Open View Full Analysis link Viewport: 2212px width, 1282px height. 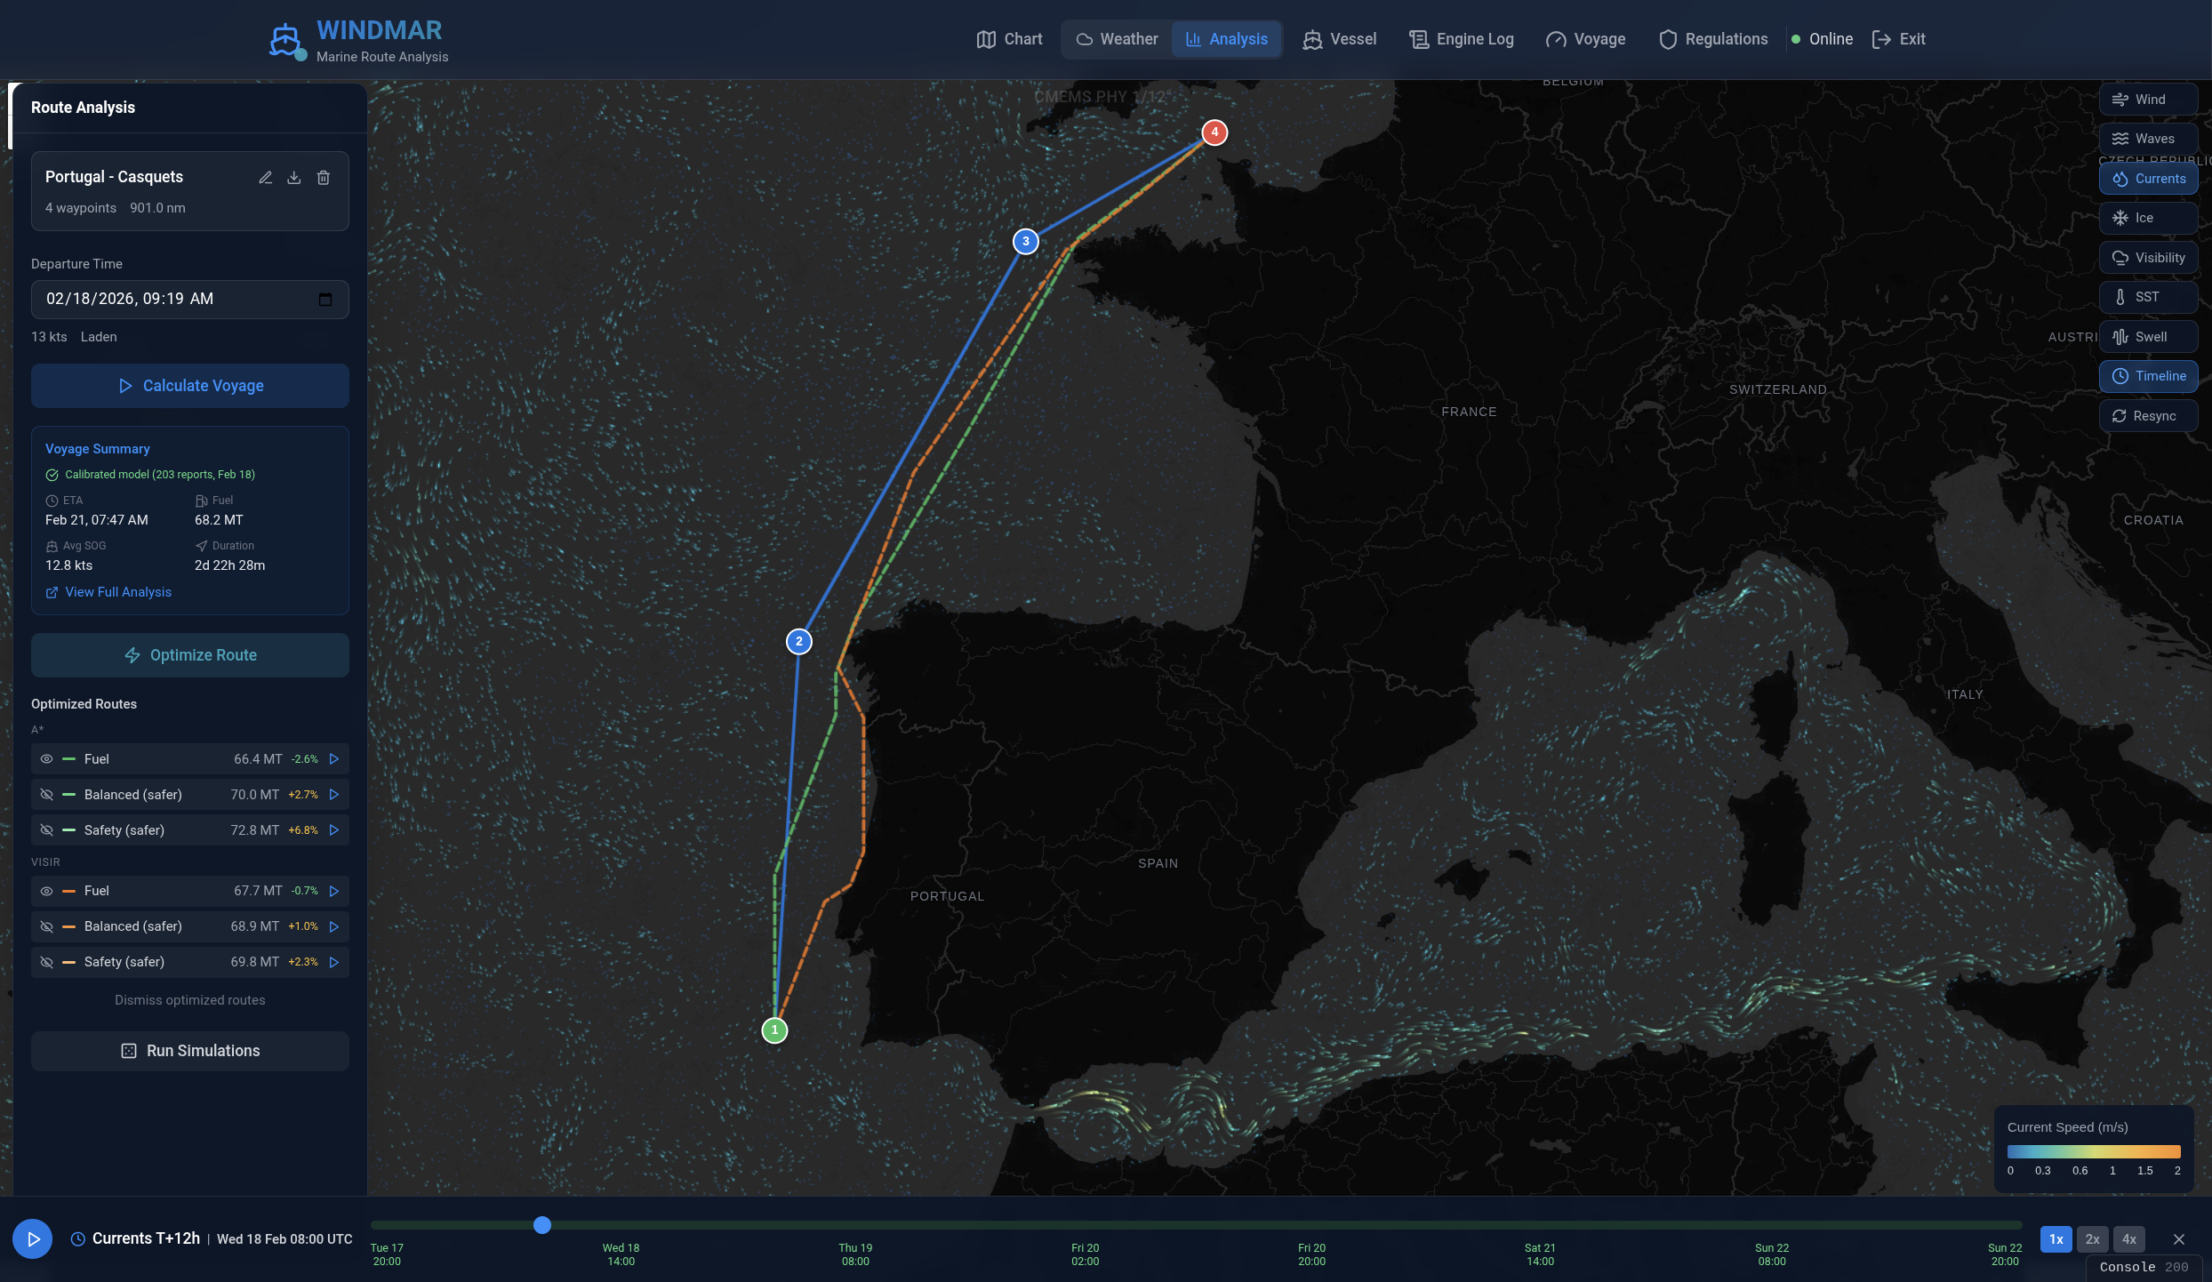click(117, 592)
